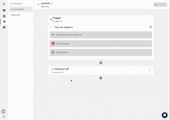Collapse the Tipo do disparo section
Viewport: 170px width, 120px height.
click(x=51, y=27)
